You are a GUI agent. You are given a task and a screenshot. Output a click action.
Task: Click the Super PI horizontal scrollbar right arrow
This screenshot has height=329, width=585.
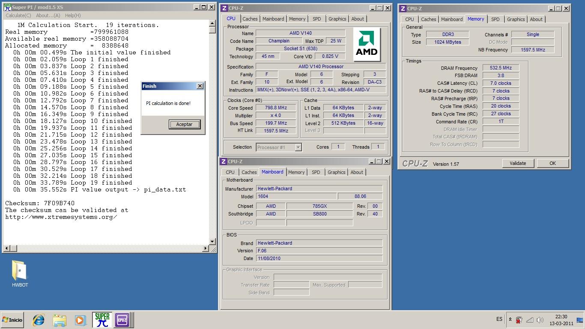[x=206, y=248]
